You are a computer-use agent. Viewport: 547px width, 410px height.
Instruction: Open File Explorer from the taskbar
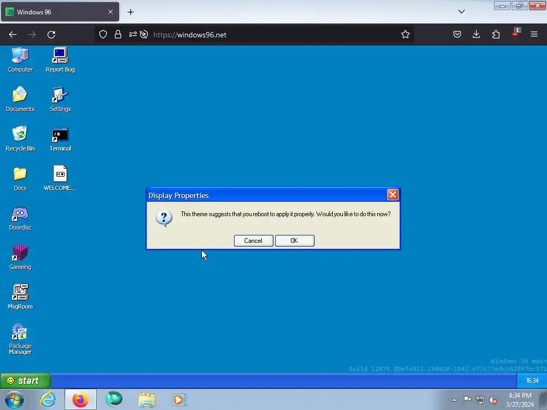click(147, 399)
